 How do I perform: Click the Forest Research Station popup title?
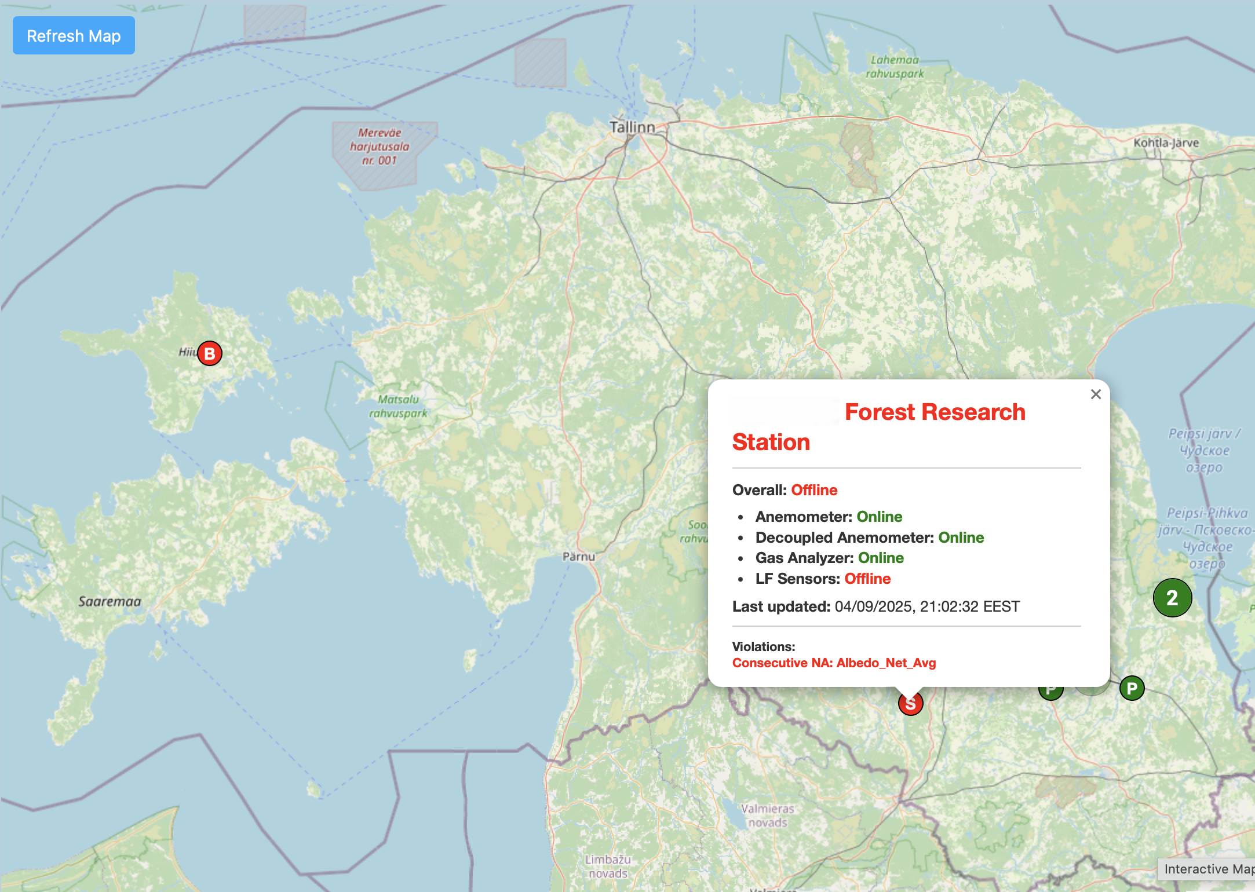pyautogui.click(x=934, y=412)
